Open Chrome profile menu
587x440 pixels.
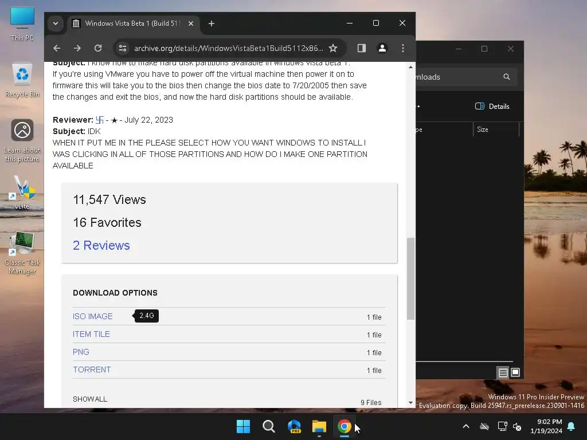coord(382,48)
